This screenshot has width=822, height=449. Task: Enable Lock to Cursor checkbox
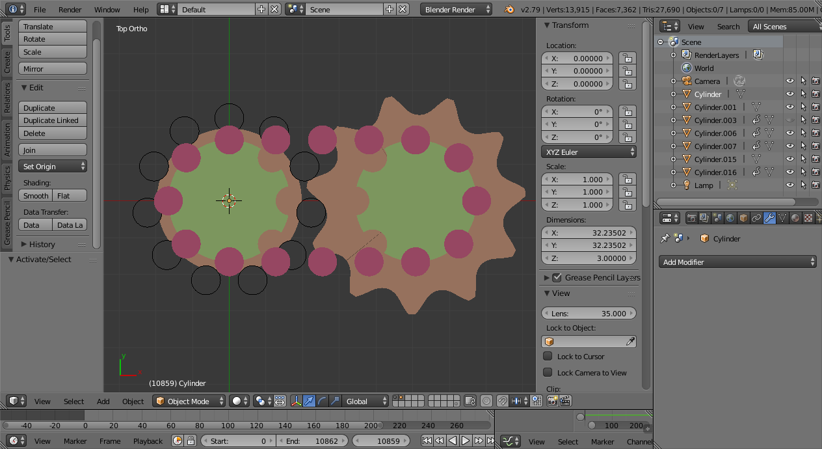tap(548, 356)
